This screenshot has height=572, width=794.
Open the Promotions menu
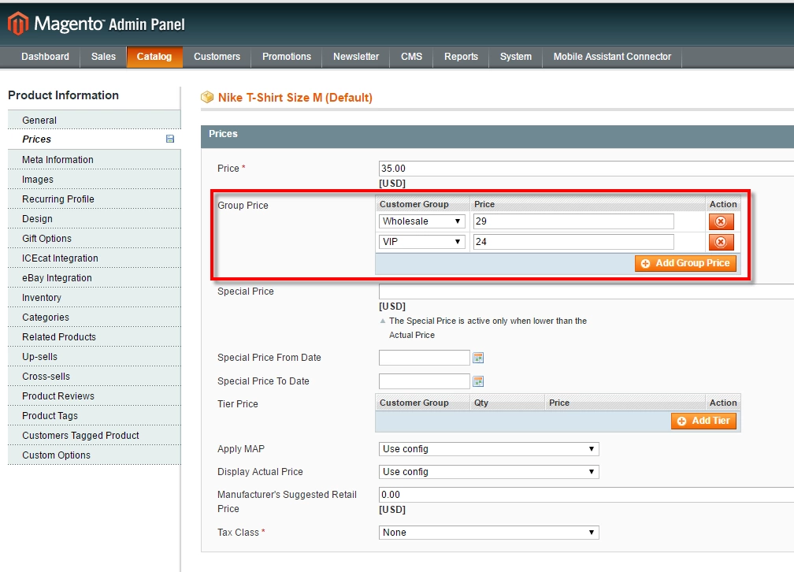[287, 57]
